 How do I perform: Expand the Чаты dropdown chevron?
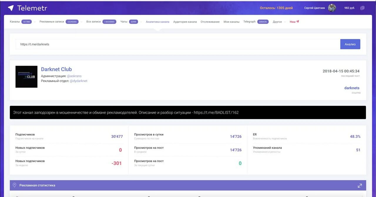(x=141, y=22)
